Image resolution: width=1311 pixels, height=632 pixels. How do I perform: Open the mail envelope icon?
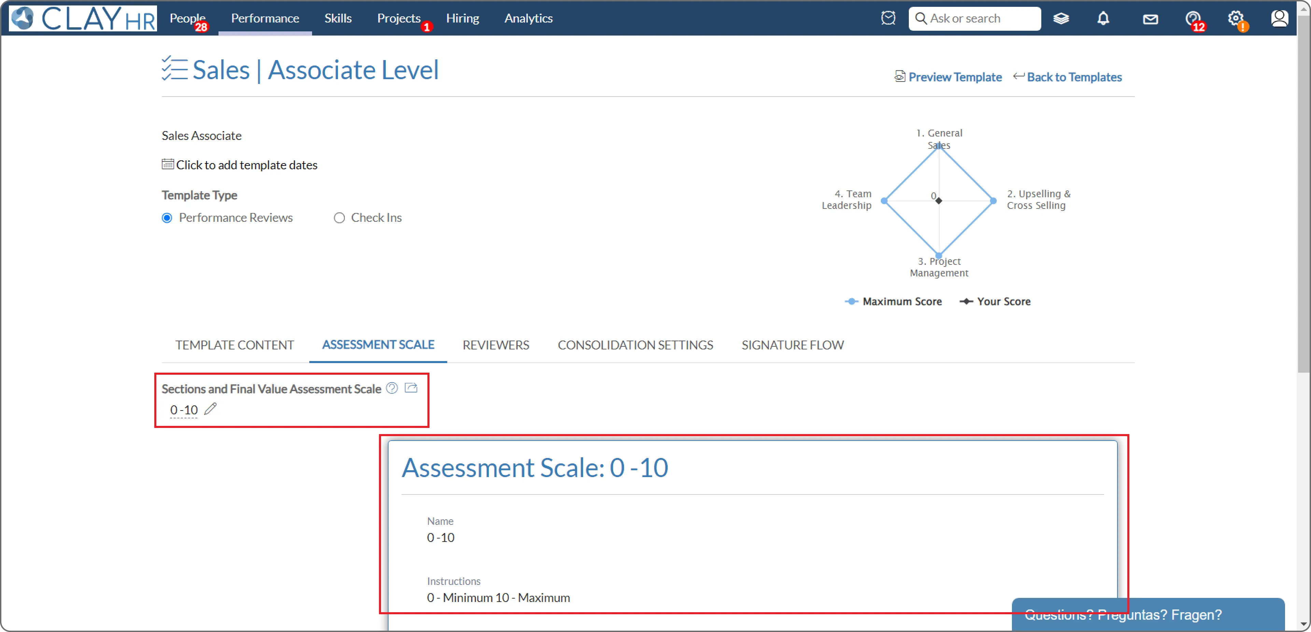pyautogui.click(x=1150, y=19)
